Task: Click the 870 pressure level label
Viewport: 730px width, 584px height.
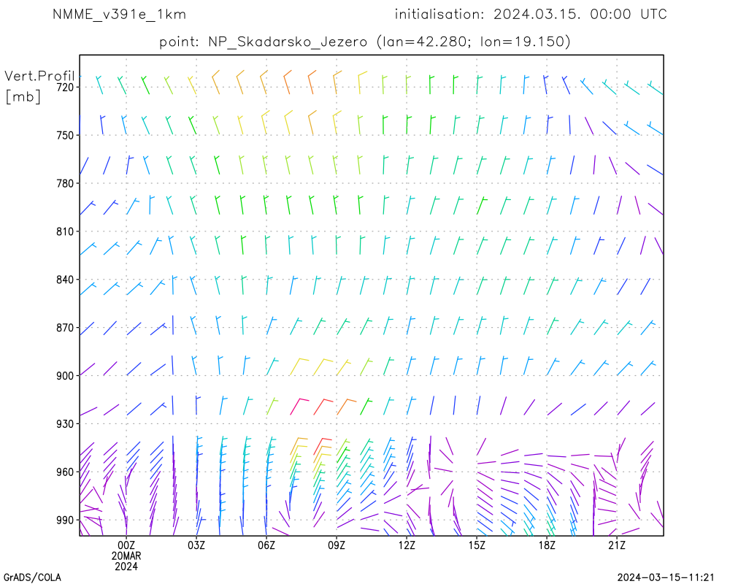Action: [65, 328]
